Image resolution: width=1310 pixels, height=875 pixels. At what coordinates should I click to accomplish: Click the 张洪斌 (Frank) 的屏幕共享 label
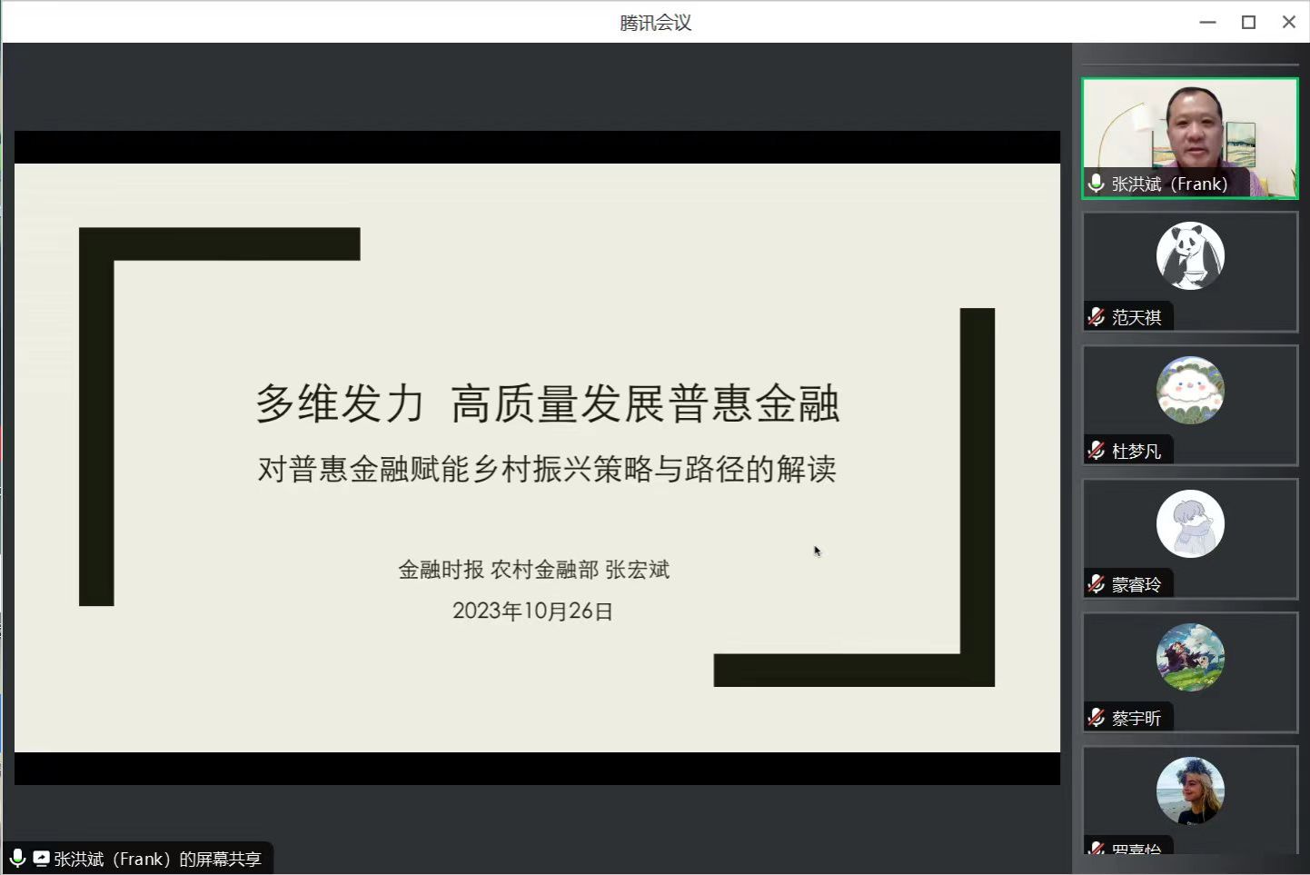157,859
